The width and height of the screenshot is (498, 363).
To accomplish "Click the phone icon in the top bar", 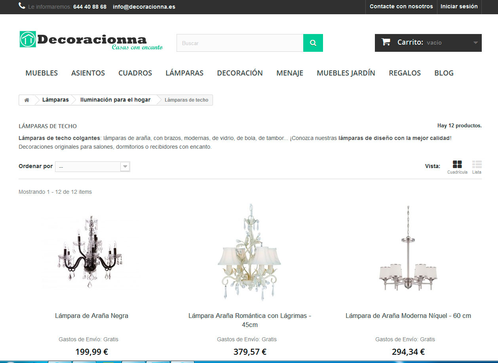I will pos(22,6).
